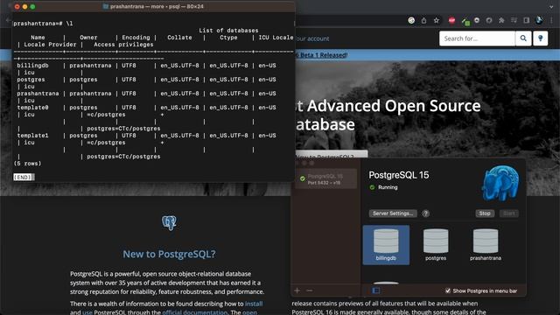Open the media control playlist icon
560x315 pixels.
[x=514, y=20]
